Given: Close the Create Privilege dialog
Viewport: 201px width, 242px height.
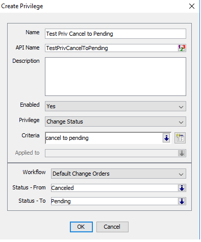Looking at the screenshot, I should coord(192,6).
